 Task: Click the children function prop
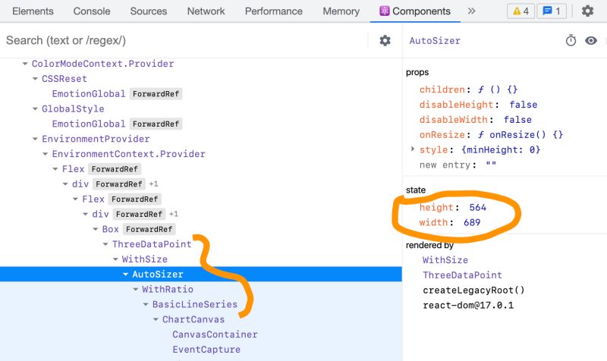point(468,89)
